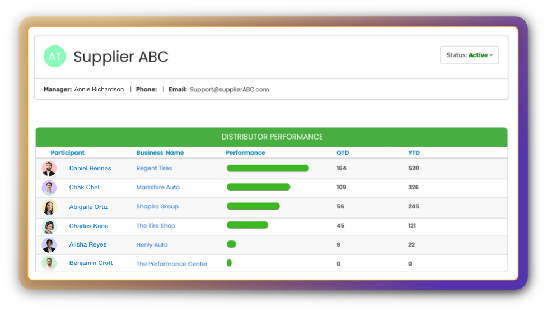Click Charles Kane's profile photo
The image size is (547, 311).
49,226
